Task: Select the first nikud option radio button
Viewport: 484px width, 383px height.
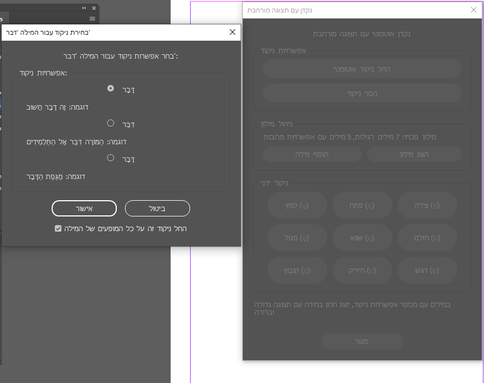Action: pos(111,88)
